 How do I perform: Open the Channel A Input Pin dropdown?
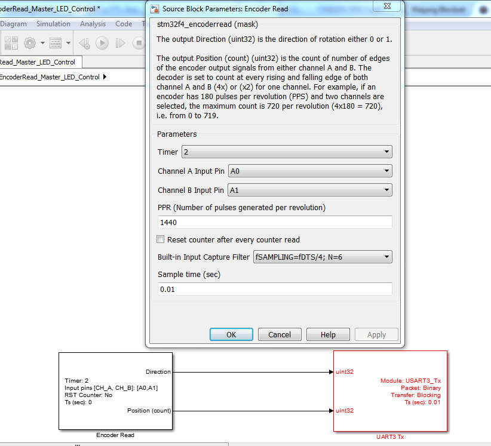pyautogui.click(x=310, y=171)
